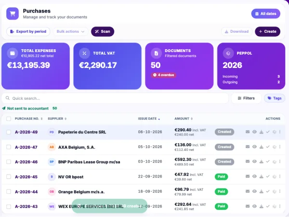Open more options for A-2026-45
Image resolution: width=289 pixels, height=217 pixels.
click(x=280, y=176)
